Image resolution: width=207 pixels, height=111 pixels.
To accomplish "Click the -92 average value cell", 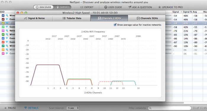I will (x=195, y=50).
